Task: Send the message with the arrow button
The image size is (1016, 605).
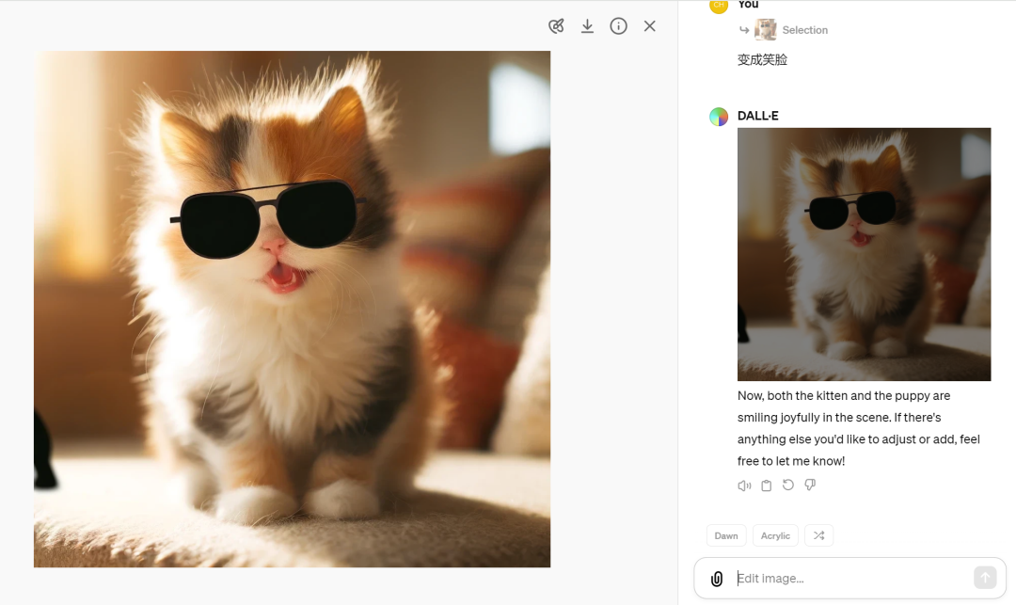Action: click(x=985, y=578)
